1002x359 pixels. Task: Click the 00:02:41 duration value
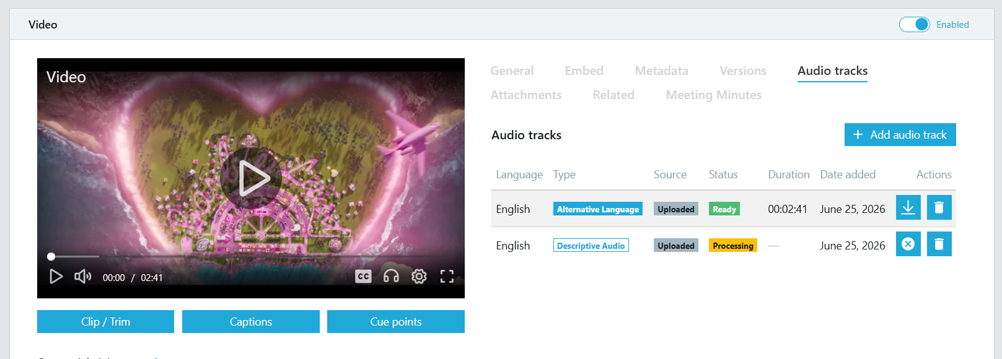click(788, 209)
